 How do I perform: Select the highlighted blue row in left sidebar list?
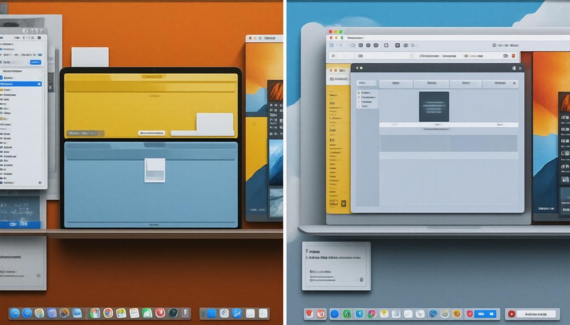(20, 84)
